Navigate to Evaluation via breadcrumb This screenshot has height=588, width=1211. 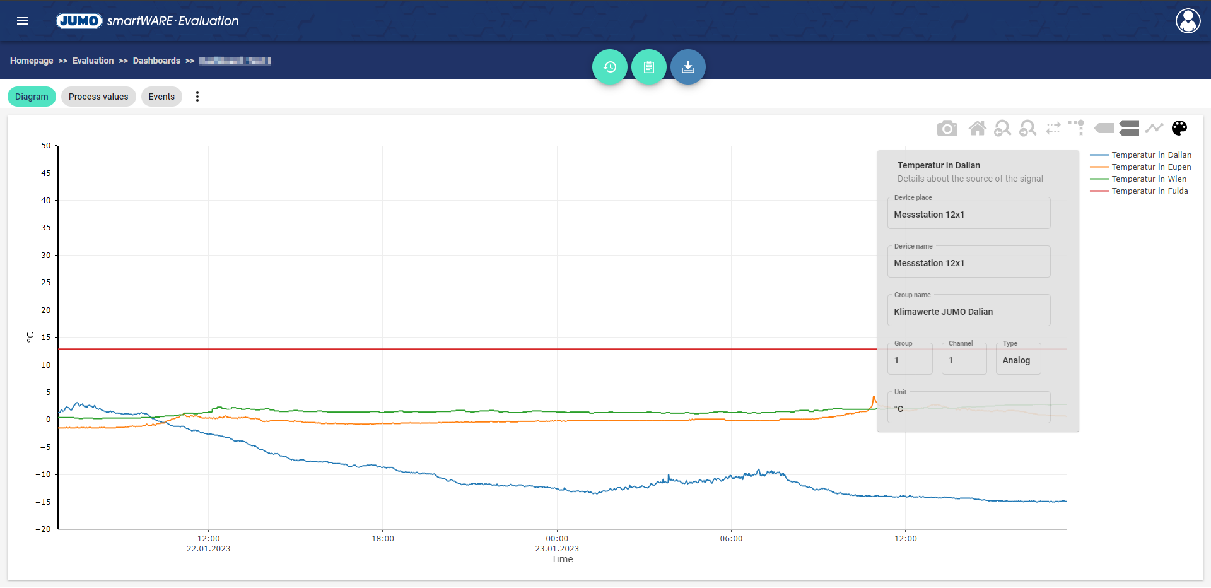(x=93, y=61)
